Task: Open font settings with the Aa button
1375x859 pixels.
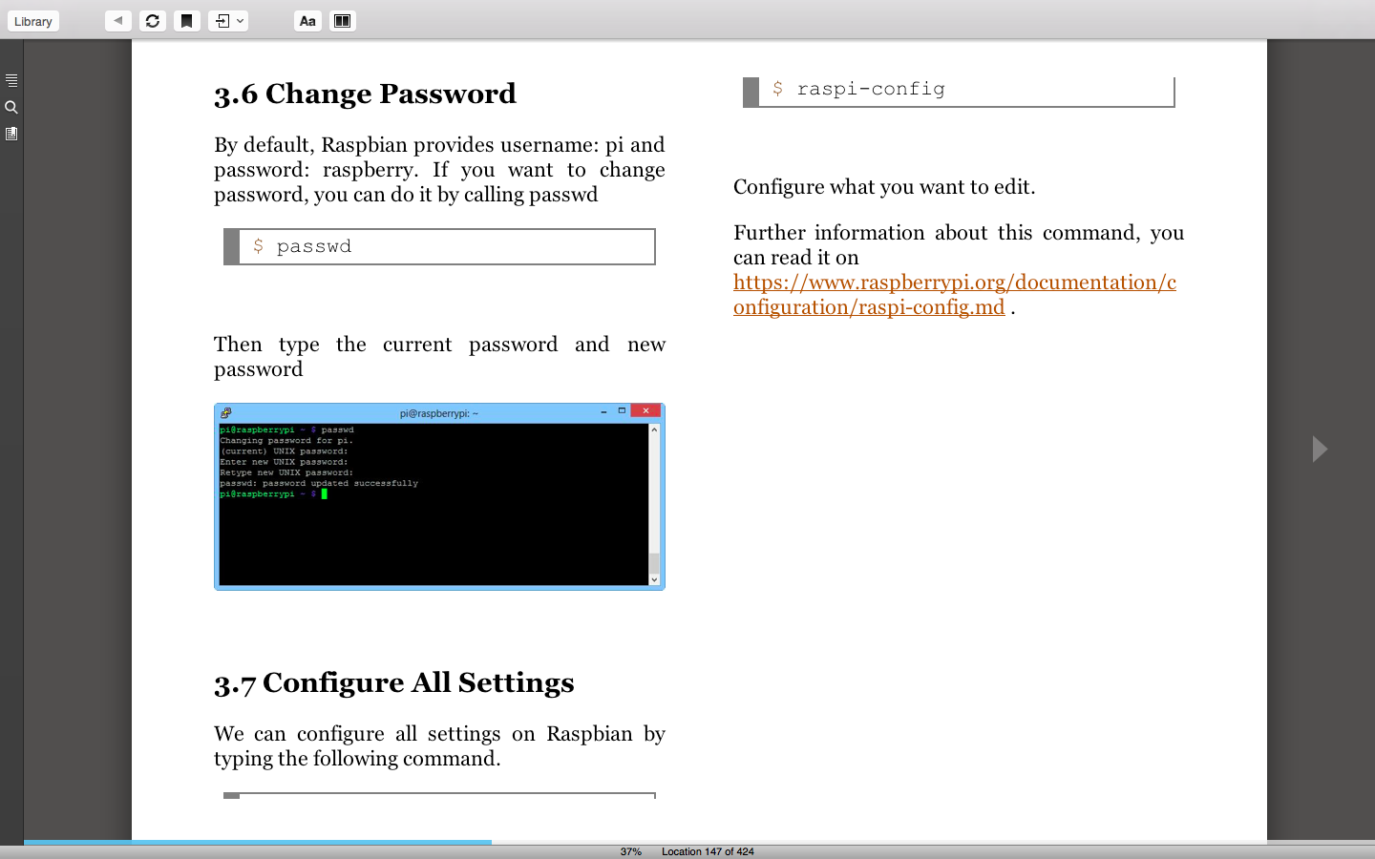Action: [307, 21]
